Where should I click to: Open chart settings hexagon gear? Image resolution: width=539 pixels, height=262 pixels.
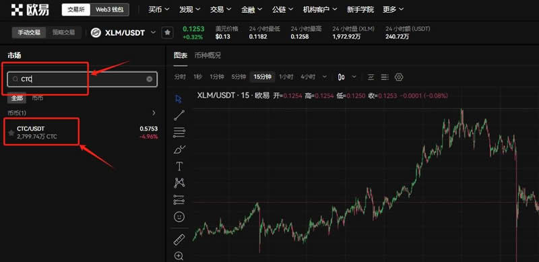[x=399, y=77]
